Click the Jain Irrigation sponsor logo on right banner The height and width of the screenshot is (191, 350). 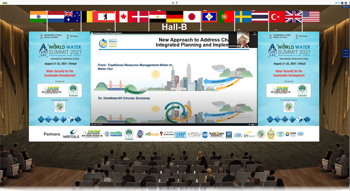pos(281,90)
